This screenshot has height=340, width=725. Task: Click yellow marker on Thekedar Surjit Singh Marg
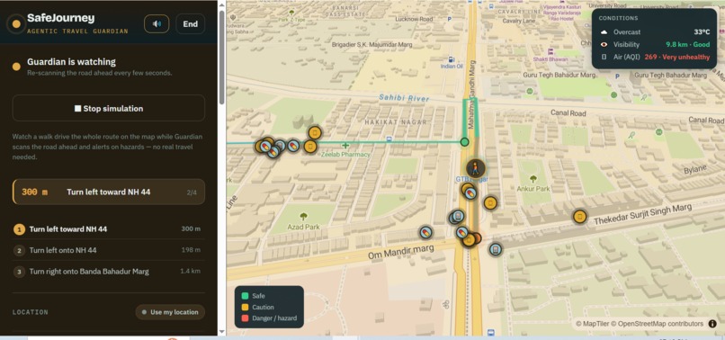tap(579, 216)
